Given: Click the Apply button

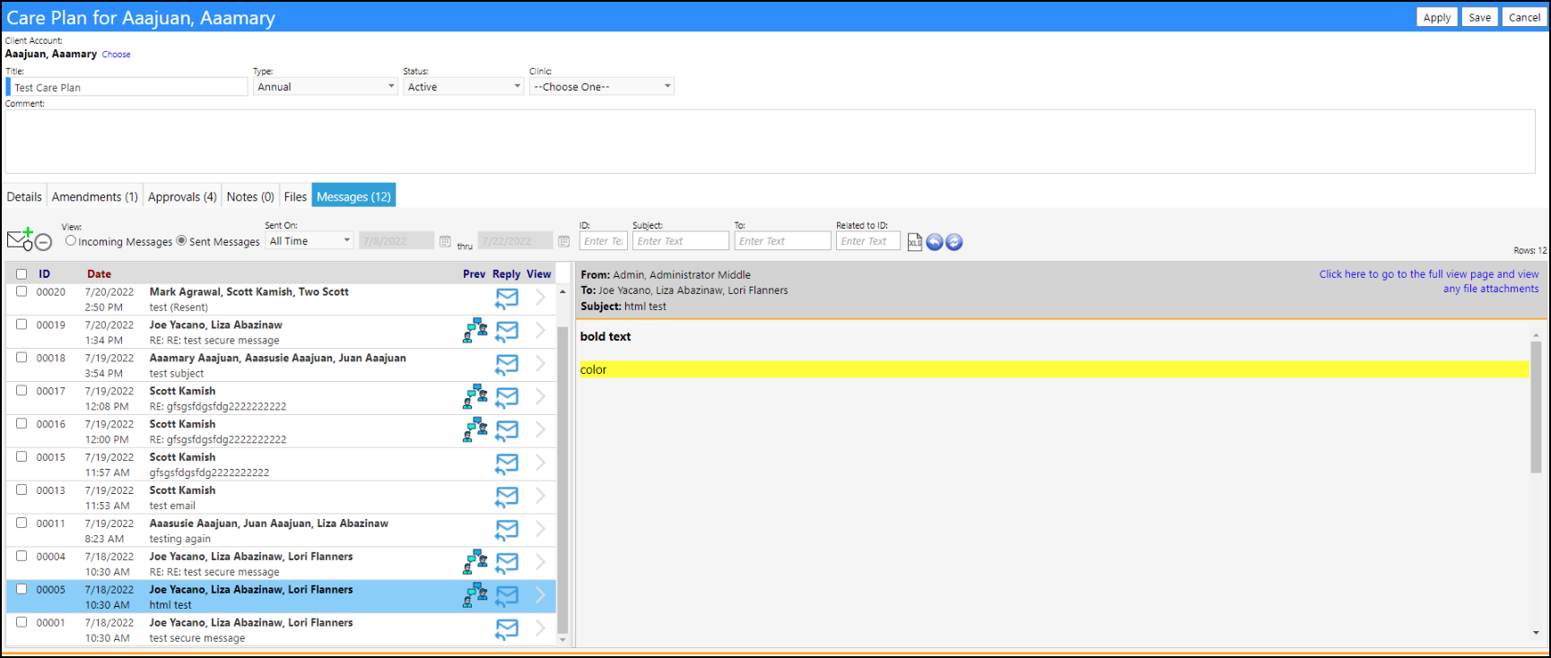Looking at the screenshot, I should 1437,17.
